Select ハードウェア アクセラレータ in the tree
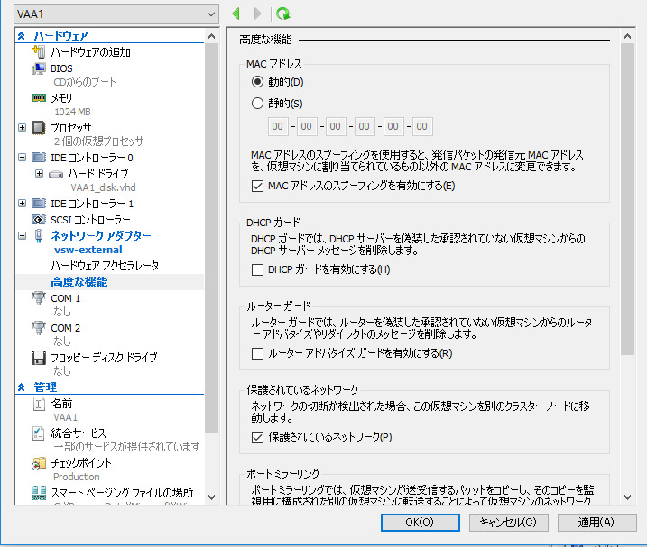Screen dimensions: 647x547 coord(105,266)
